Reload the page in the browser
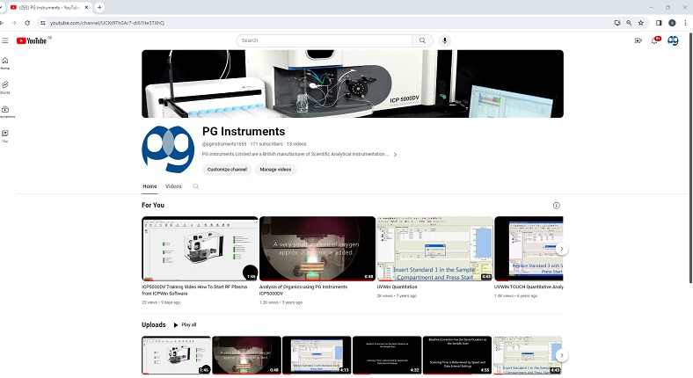693x378 pixels. coord(27,23)
